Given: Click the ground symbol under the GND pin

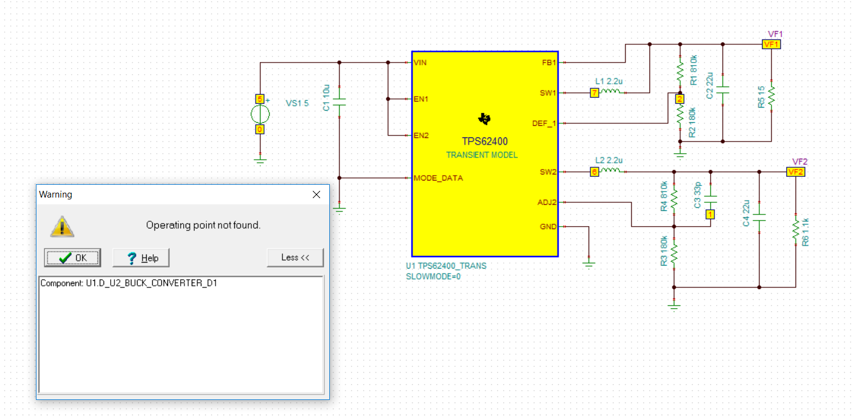Looking at the screenshot, I should (x=588, y=263).
